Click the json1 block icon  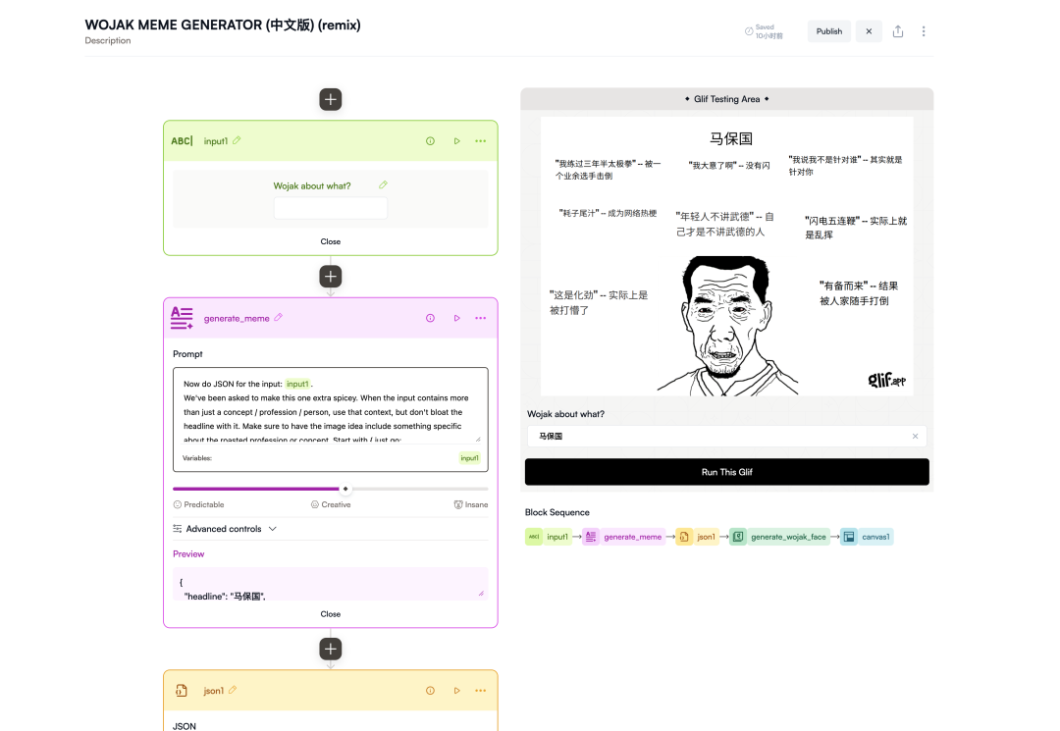point(182,691)
